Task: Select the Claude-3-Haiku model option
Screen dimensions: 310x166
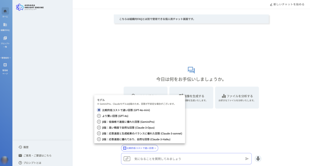Action: pyautogui.click(x=99, y=139)
